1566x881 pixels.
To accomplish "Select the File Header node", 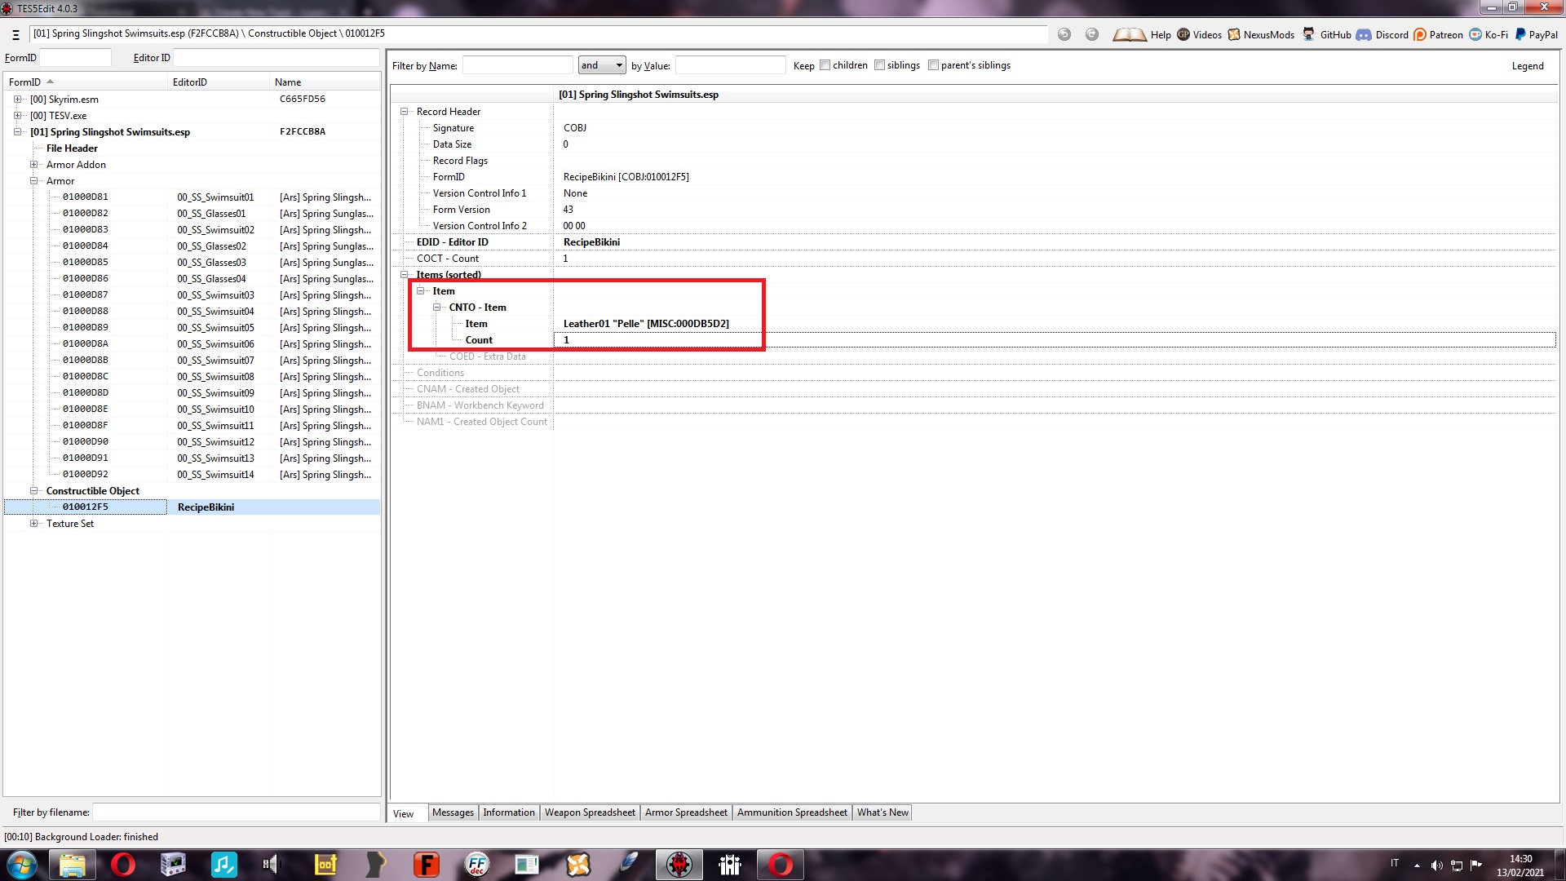I will [72, 148].
